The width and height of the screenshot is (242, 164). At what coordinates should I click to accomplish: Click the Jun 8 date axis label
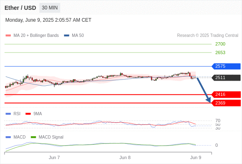125,157
